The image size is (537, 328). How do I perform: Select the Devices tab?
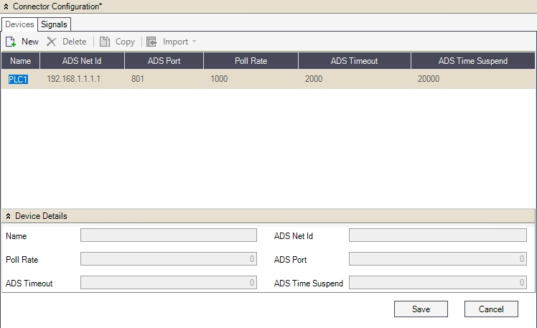19,24
